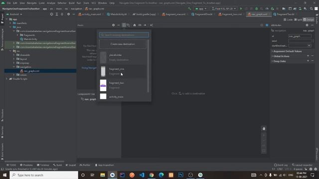
Task: Open Project panel gear options
Action: (69, 14)
